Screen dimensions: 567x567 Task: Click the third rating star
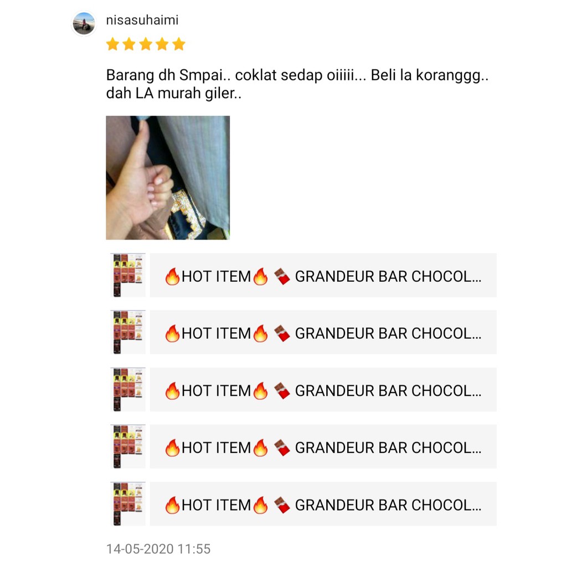tap(146, 44)
